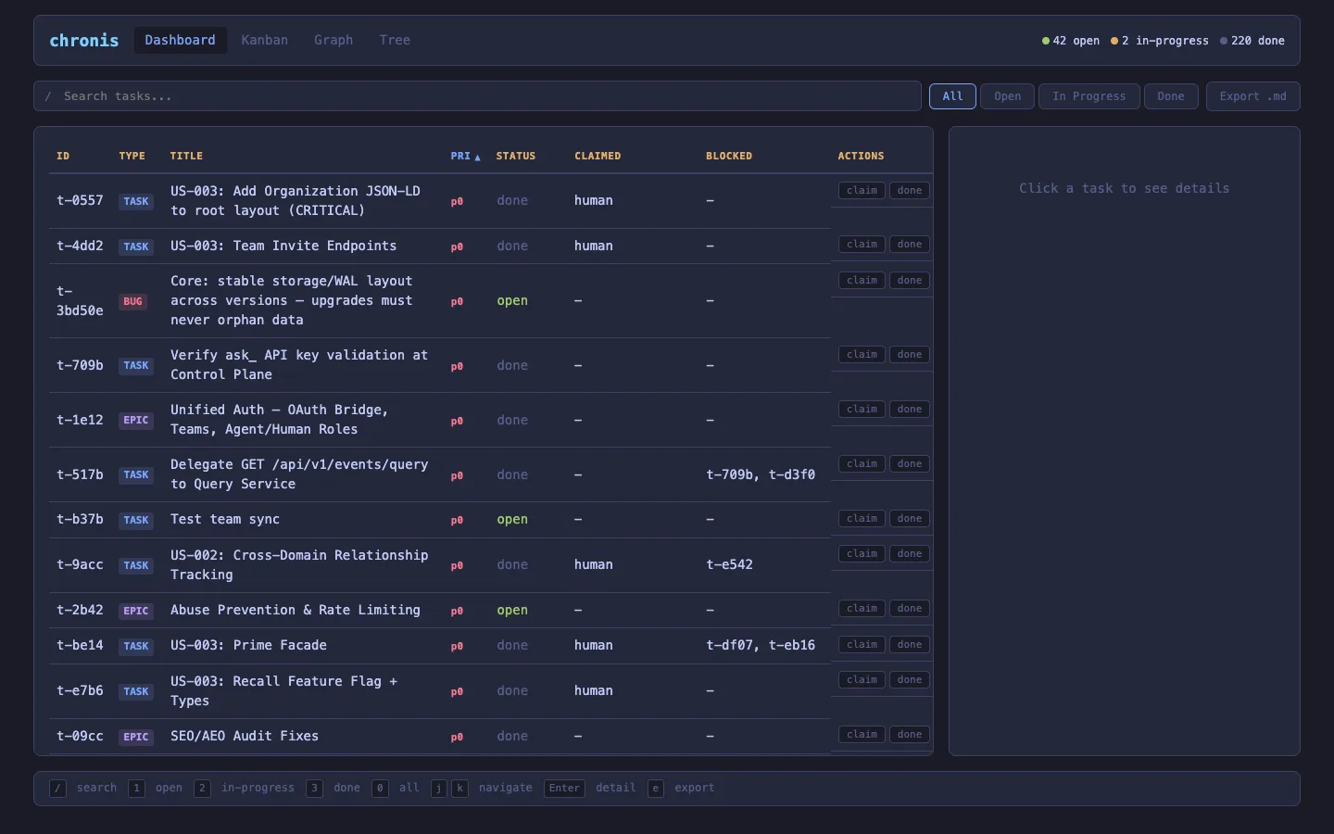The height and width of the screenshot is (834, 1334).
Task: Mark task t-e7b6 done
Action: [x=910, y=680]
